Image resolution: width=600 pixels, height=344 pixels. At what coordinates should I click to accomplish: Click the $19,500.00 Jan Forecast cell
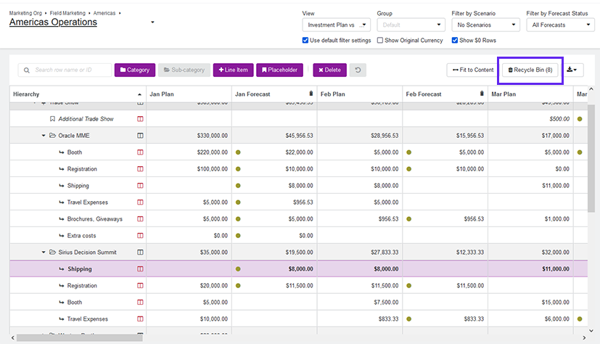(x=274, y=252)
